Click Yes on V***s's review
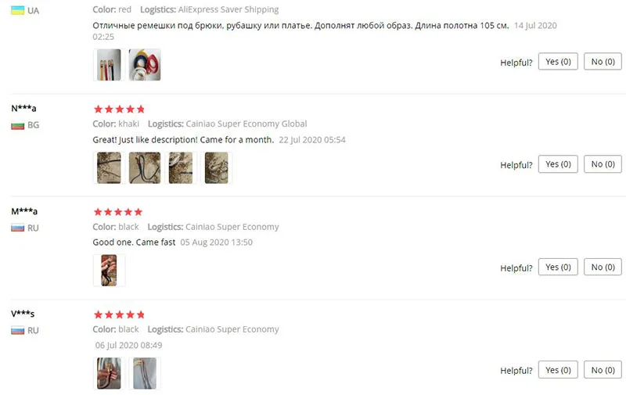 tap(558, 370)
